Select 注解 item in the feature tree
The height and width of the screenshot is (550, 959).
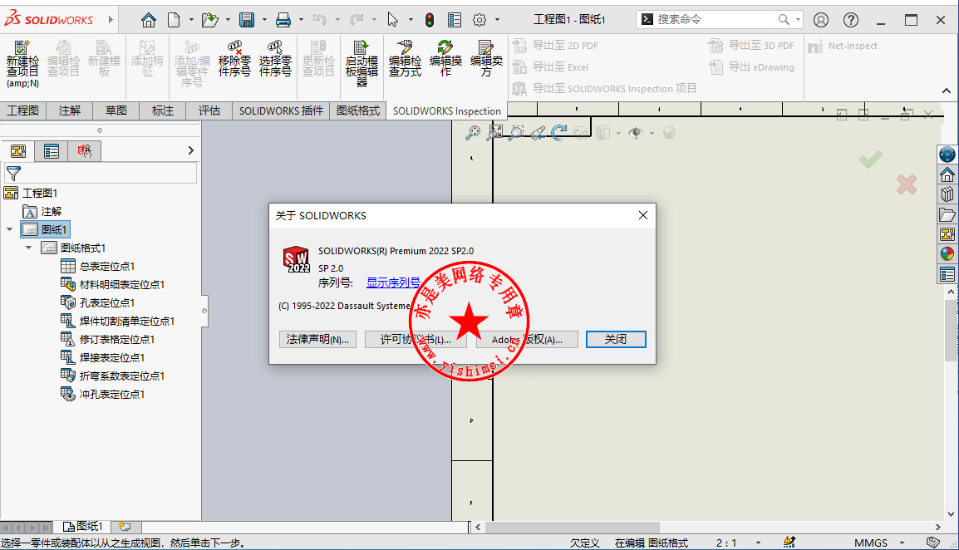point(51,211)
